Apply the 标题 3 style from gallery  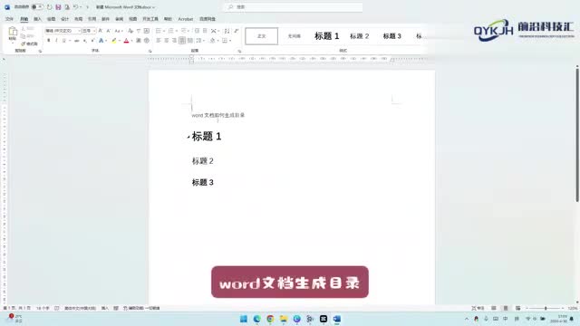[x=391, y=36]
